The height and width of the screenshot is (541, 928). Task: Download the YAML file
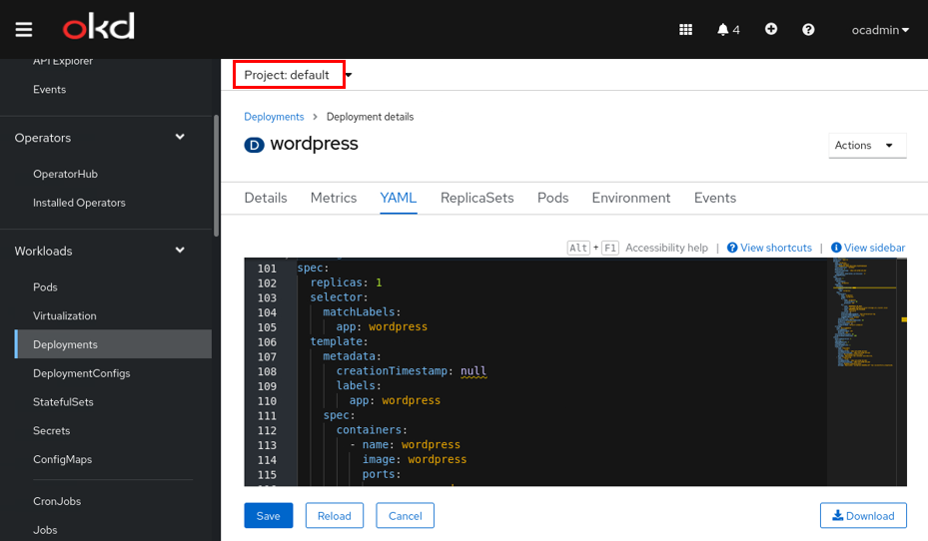click(x=863, y=516)
